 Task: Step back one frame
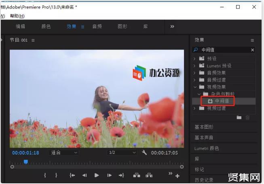[x=84, y=176]
